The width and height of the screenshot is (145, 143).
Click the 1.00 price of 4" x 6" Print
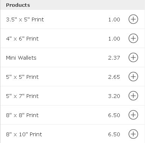pos(114,39)
